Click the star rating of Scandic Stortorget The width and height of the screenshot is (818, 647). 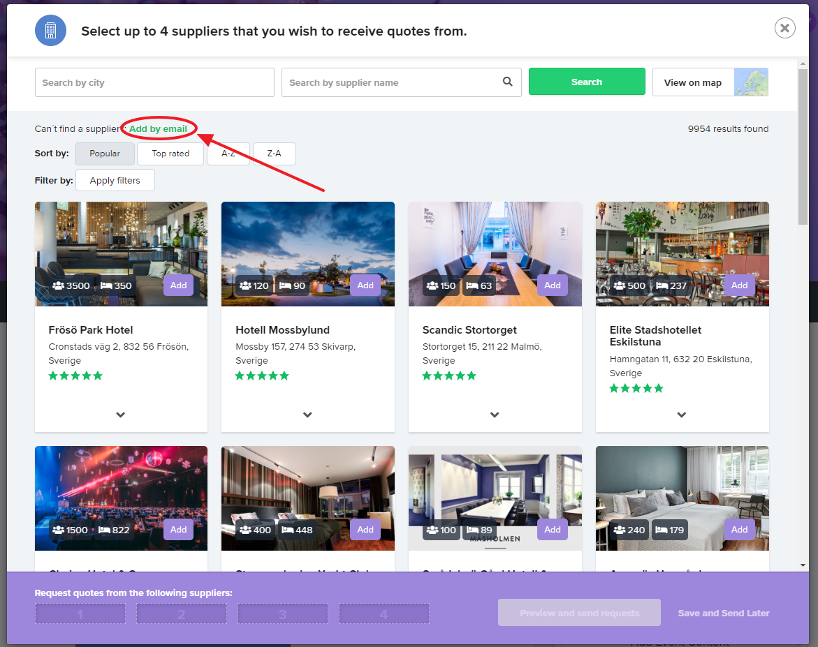click(x=449, y=376)
